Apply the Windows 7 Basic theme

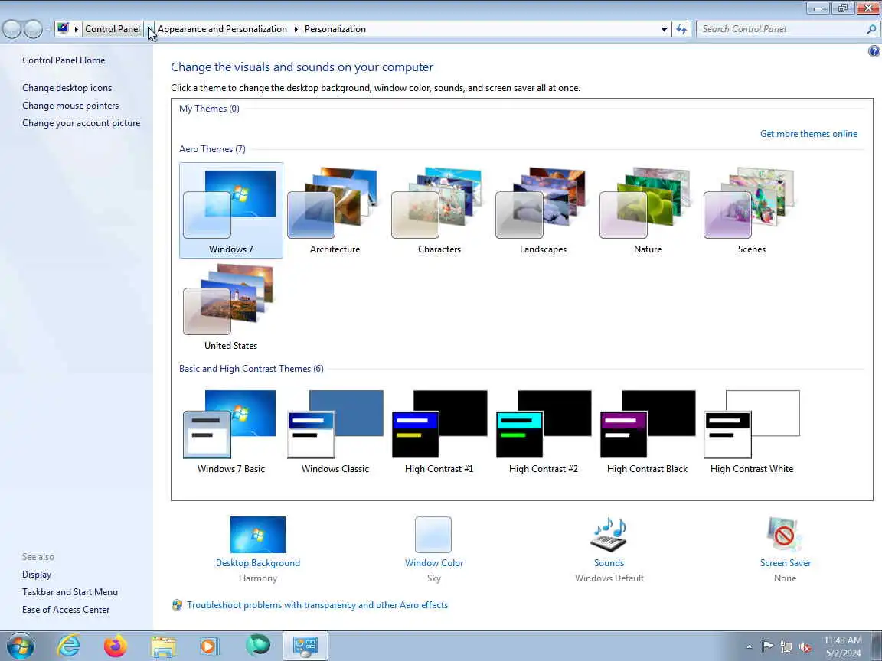230,431
